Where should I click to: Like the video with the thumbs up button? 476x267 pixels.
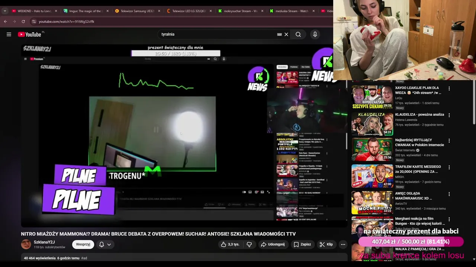click(230, 244)
